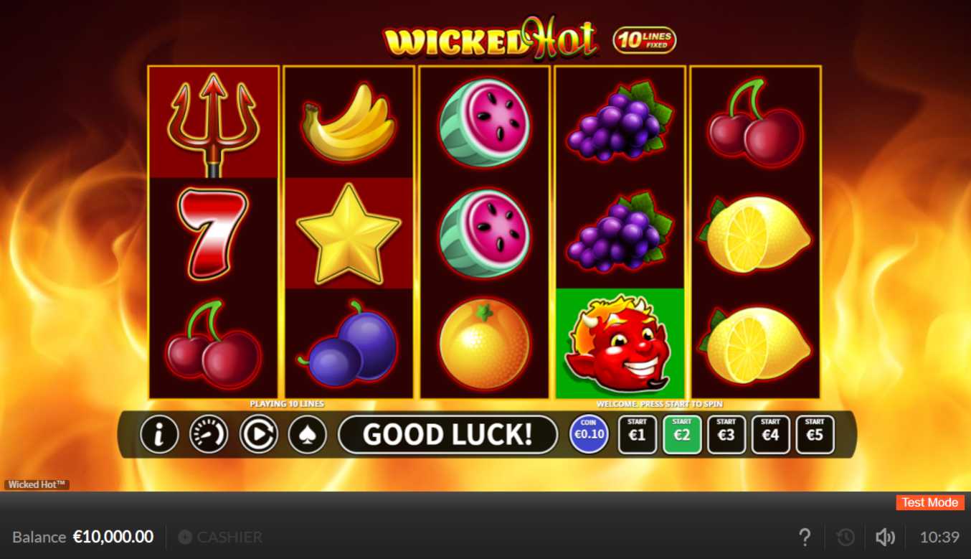Change the €0.10 coin value
Screen dimensions: 971x559
[x=589, y=434]
